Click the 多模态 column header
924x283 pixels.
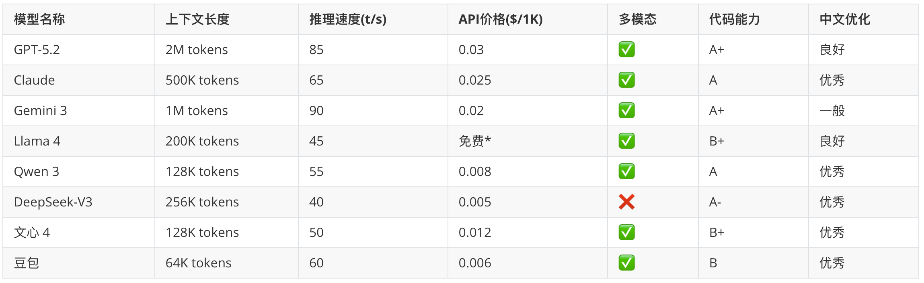tap(638, 19)
